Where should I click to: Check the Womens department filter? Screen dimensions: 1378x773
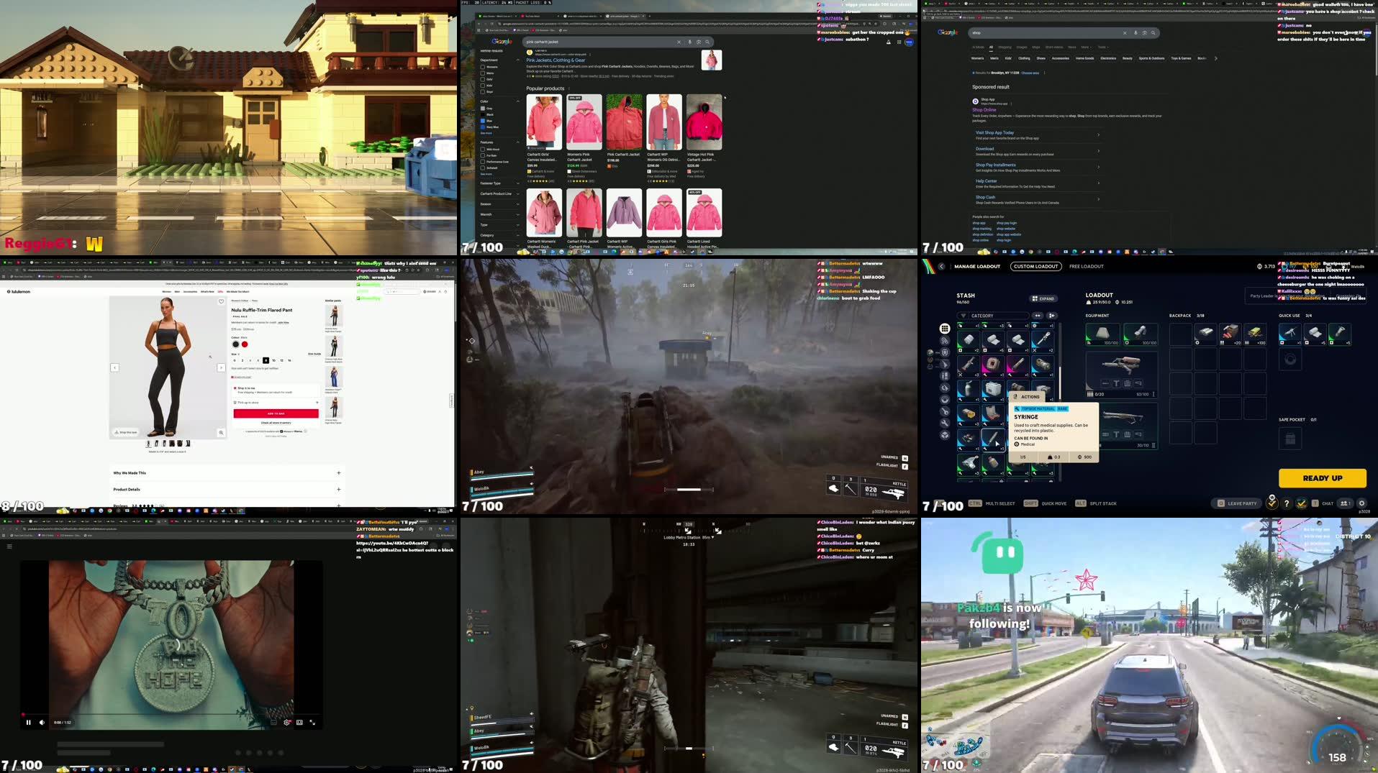[483, 67]
